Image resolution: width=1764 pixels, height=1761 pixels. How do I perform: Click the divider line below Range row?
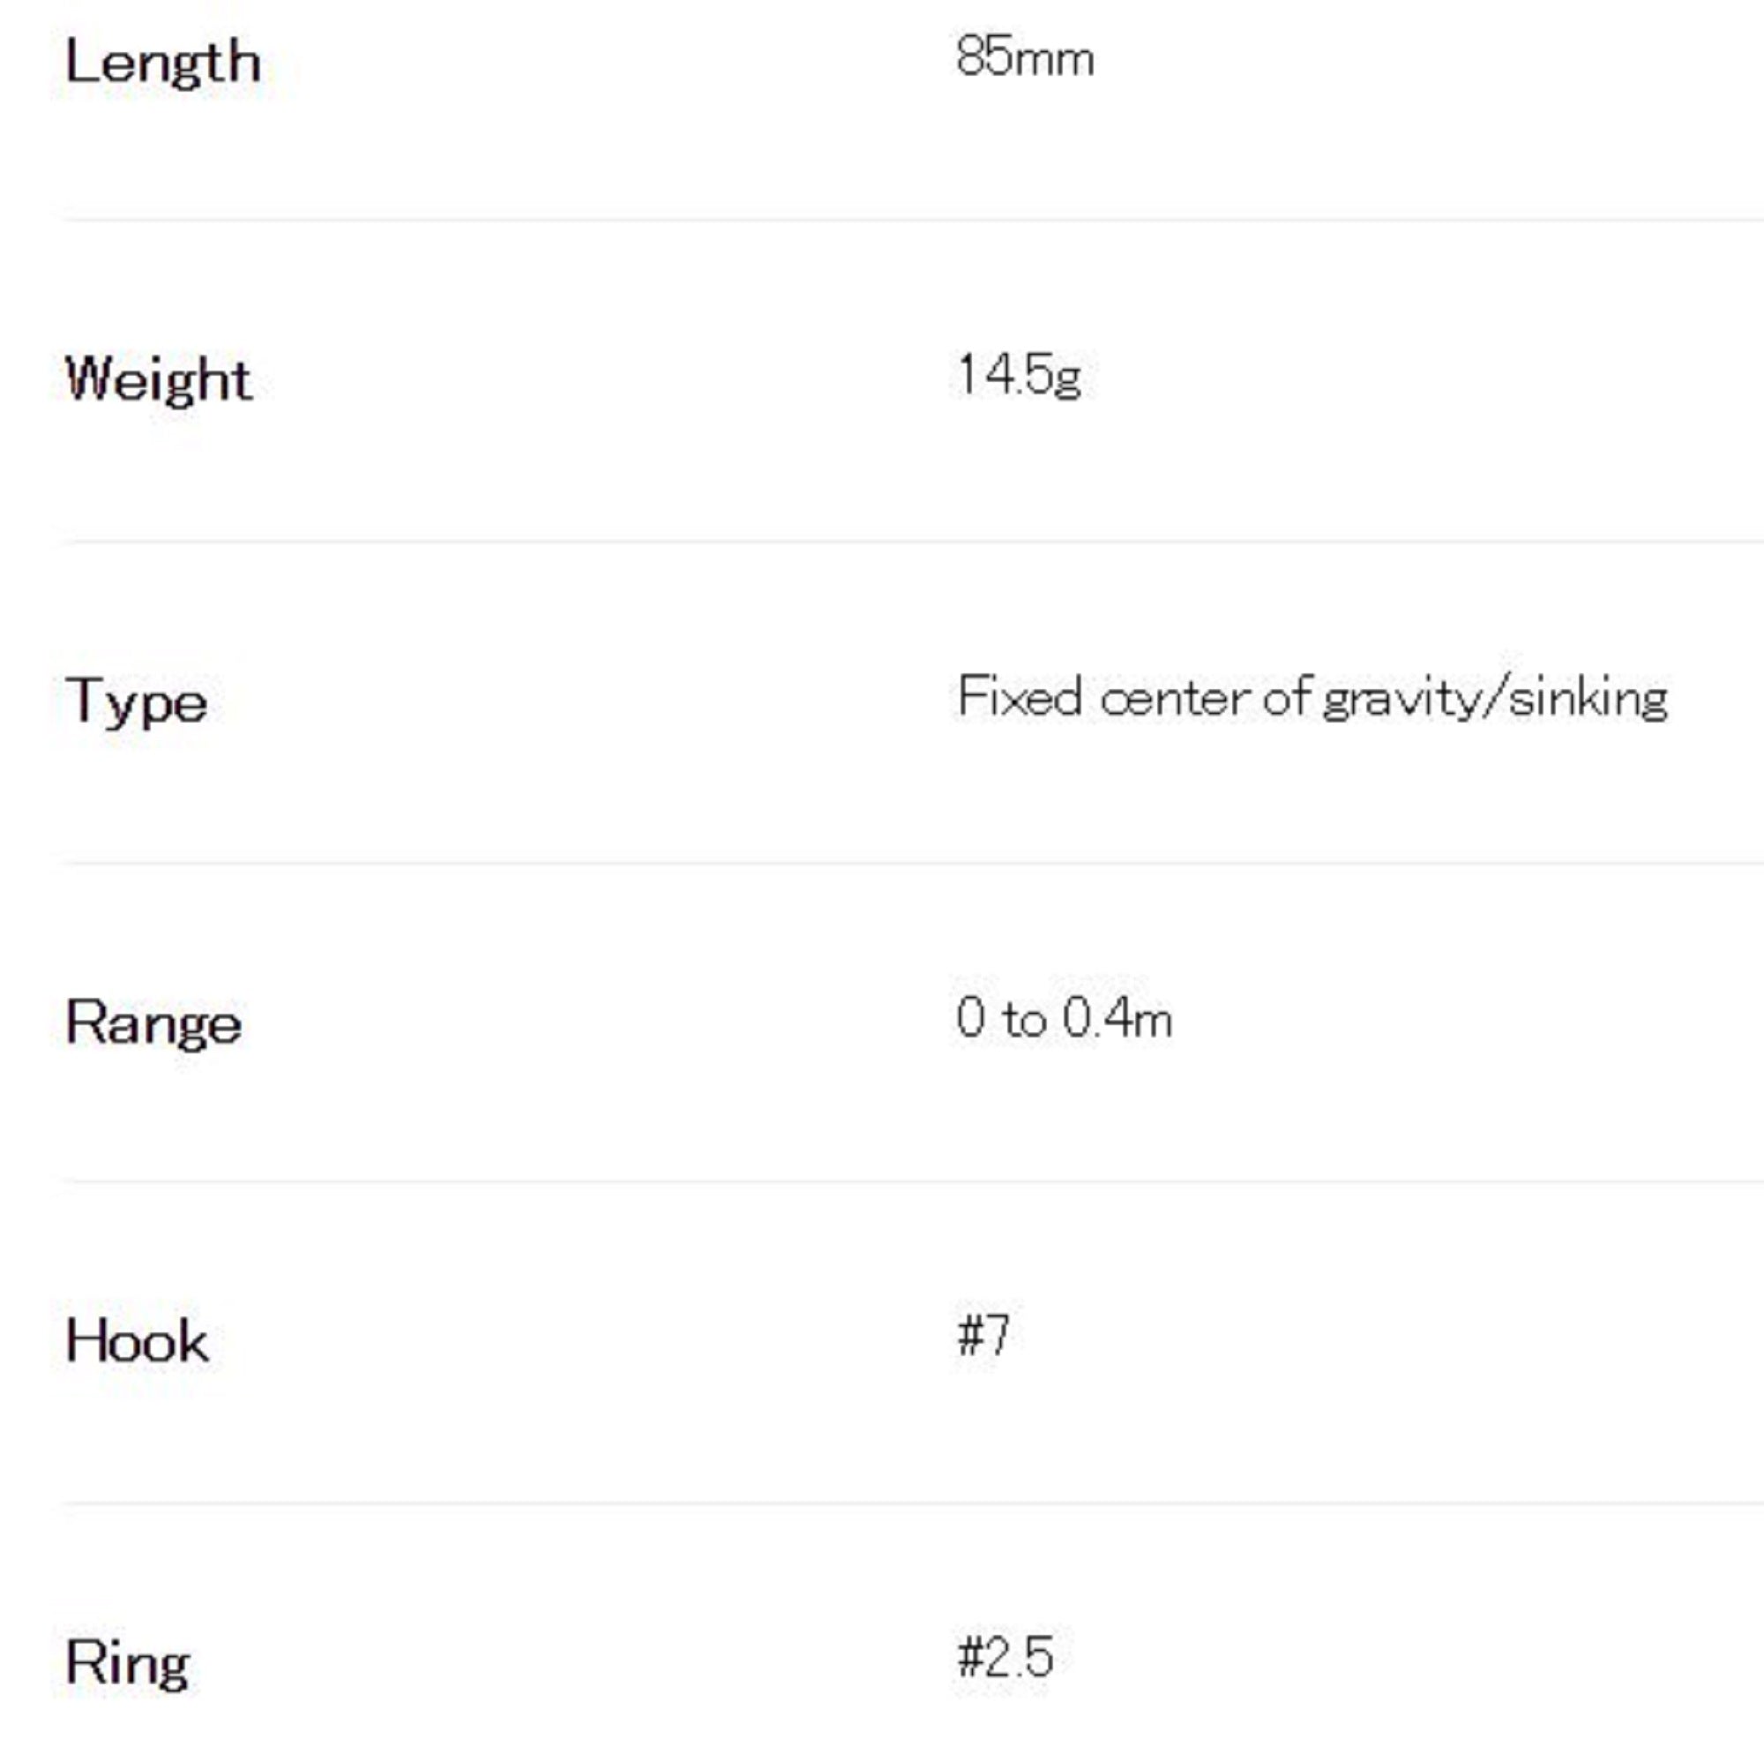tap(913, 1181)
